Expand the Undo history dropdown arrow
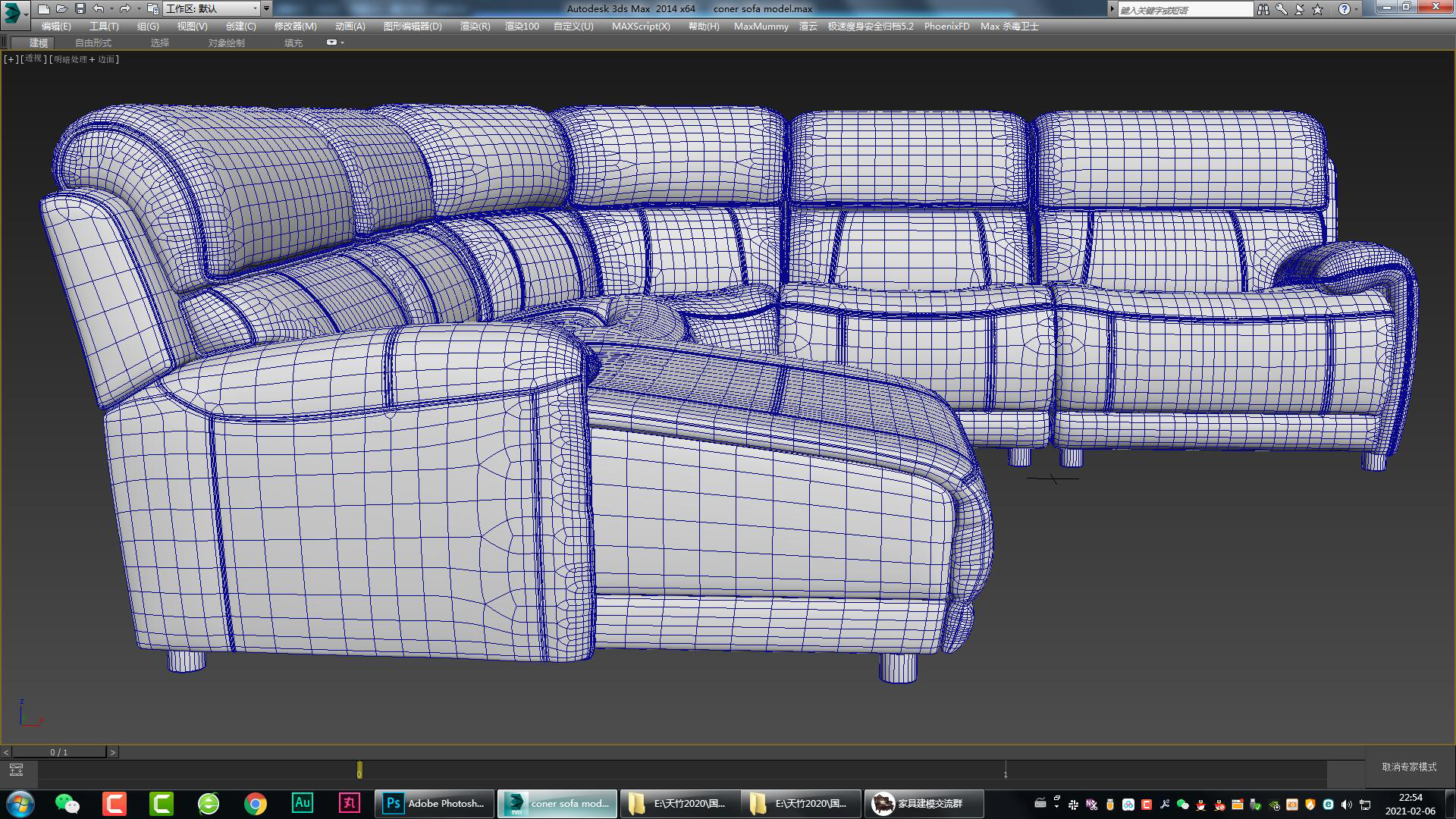This screenshot has height=819, width=1456. click(111, 9)
